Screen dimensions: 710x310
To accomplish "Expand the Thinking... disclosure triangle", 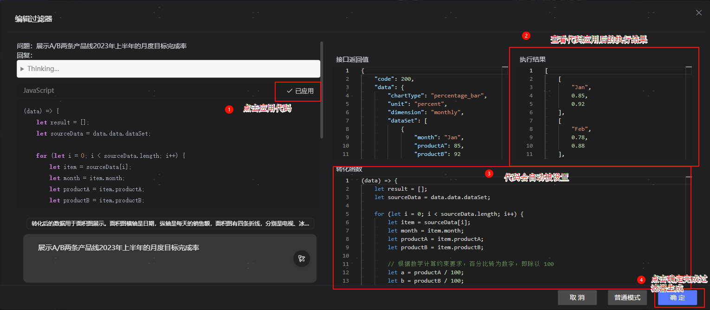I will tap(22, 69).
